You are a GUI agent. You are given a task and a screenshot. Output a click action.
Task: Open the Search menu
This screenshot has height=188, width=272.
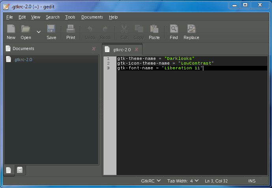53,17
